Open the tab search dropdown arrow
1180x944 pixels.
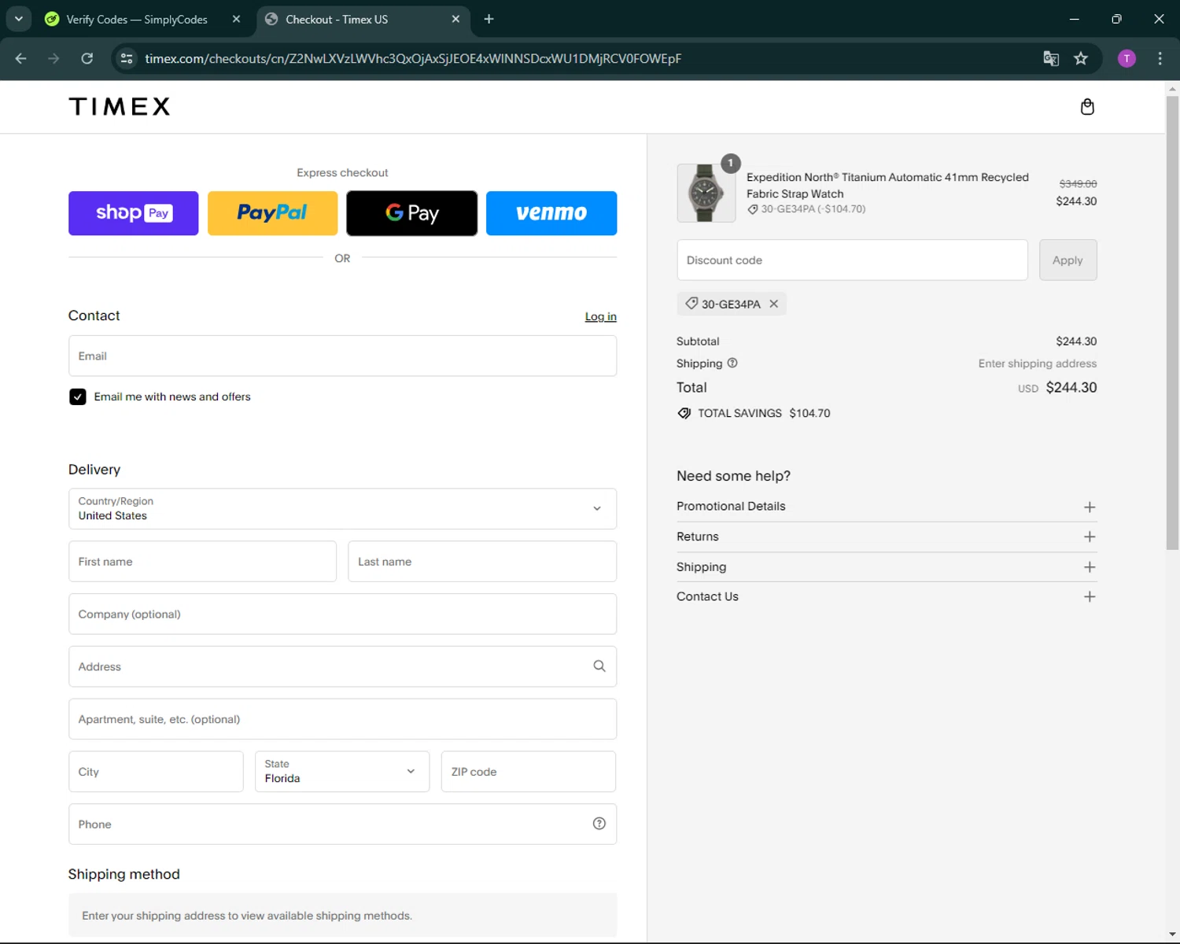coord(18,19)
